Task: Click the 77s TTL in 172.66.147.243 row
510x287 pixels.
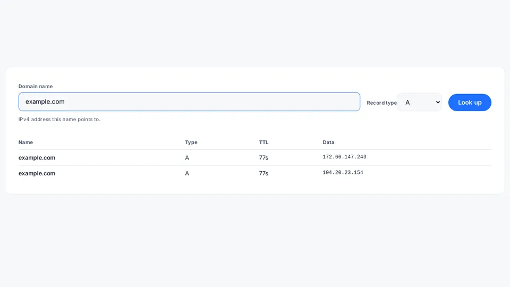Action: (x=264, y=158)
